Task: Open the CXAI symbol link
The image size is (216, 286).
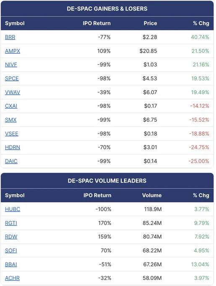Action: [x=11, y=106]
